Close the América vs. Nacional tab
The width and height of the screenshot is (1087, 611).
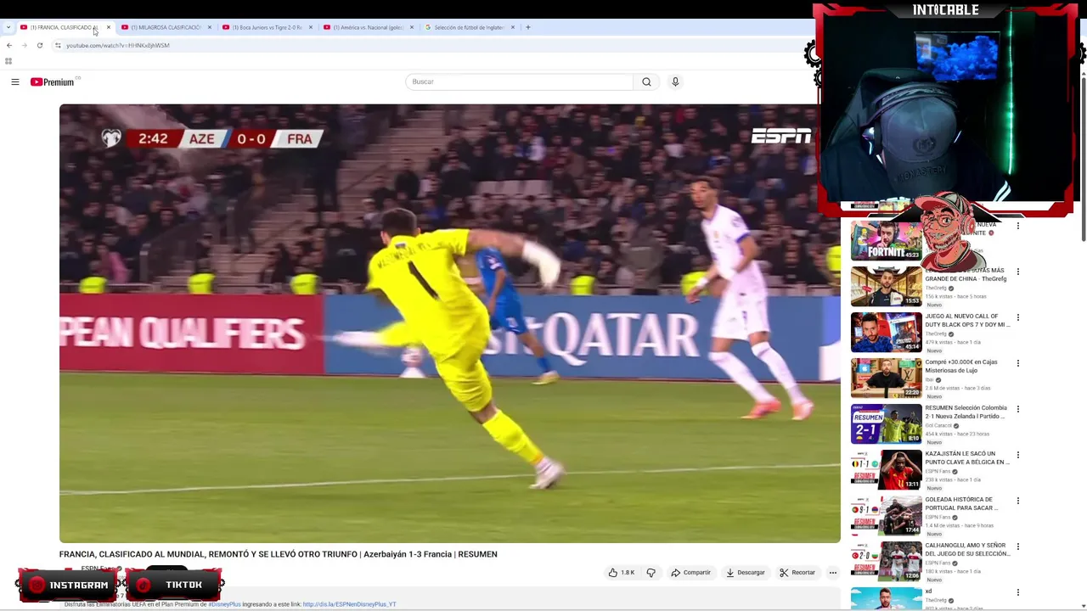411,27
